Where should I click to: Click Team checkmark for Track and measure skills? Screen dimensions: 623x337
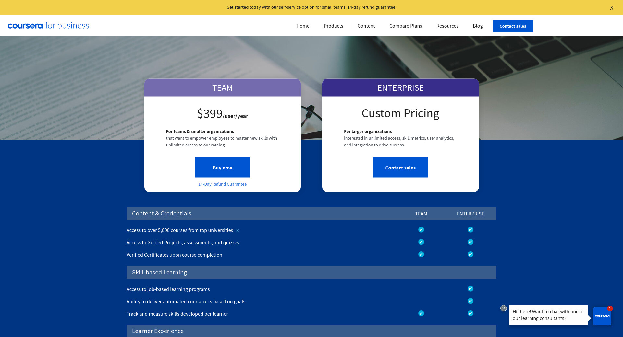coord(421,313)
